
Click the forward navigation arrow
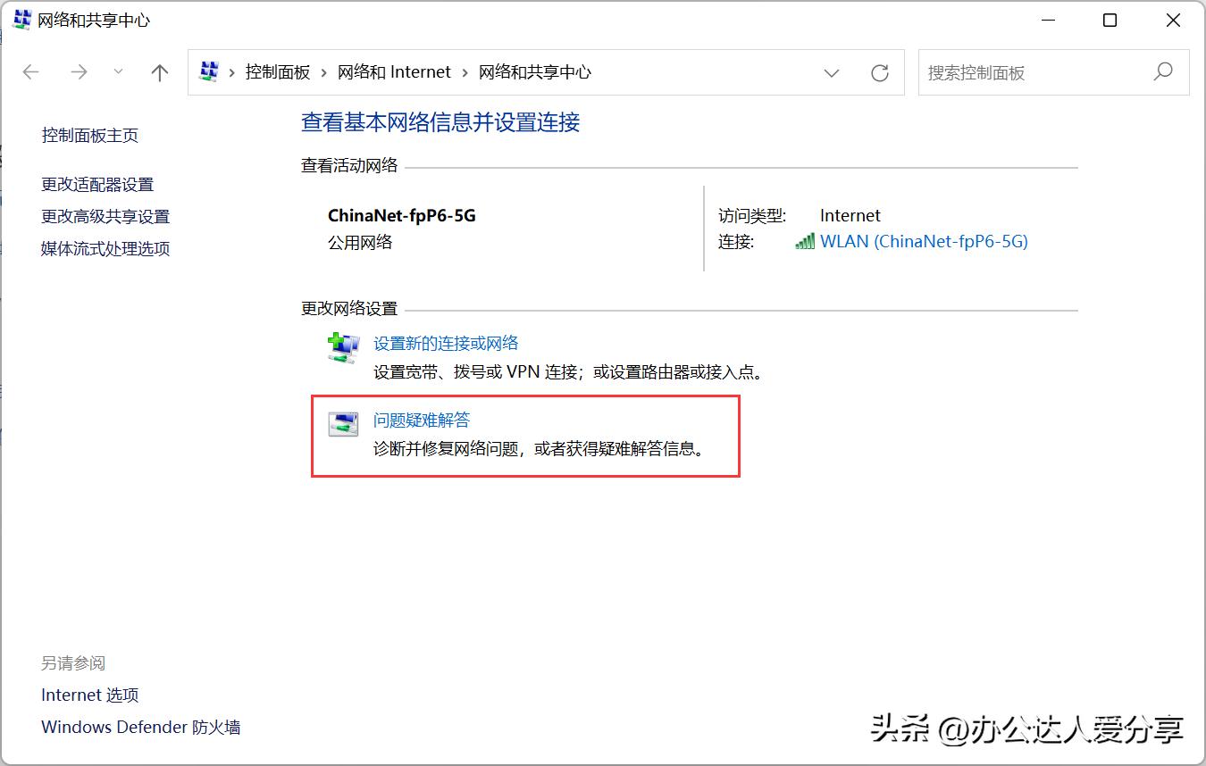79,72
